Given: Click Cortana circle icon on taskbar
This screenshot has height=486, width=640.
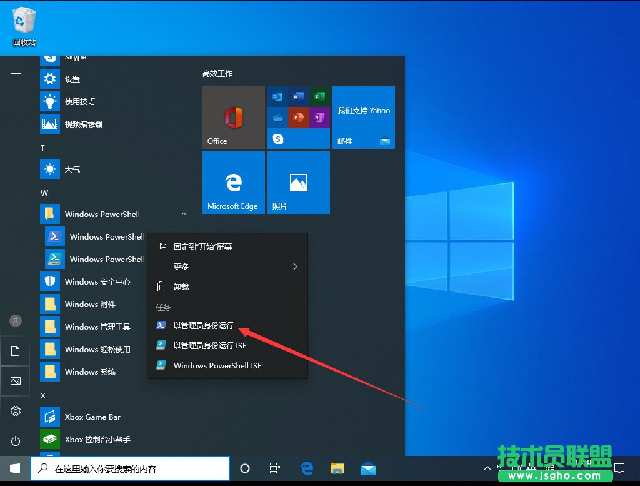Looking at the screenshot, I should pyautogui.click(x=245, y=468).
